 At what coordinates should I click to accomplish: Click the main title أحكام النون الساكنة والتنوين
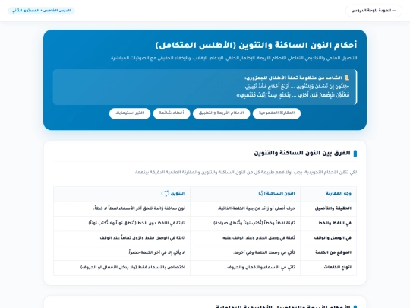pos(256,46)
